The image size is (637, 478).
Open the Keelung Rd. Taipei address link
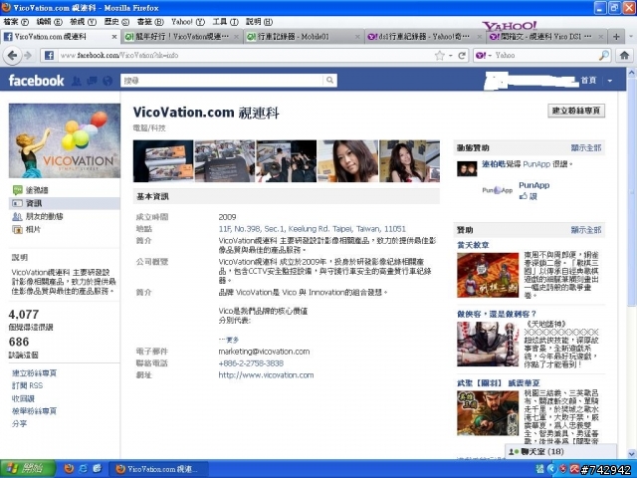[x=312, y=229]
